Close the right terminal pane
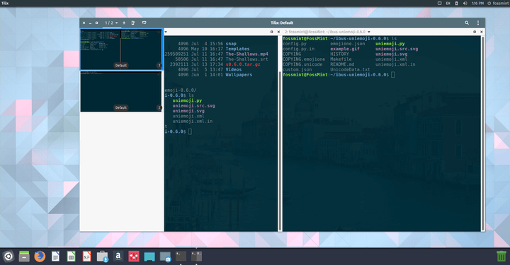Screen dimensions: 510x265 click(482, 32)
